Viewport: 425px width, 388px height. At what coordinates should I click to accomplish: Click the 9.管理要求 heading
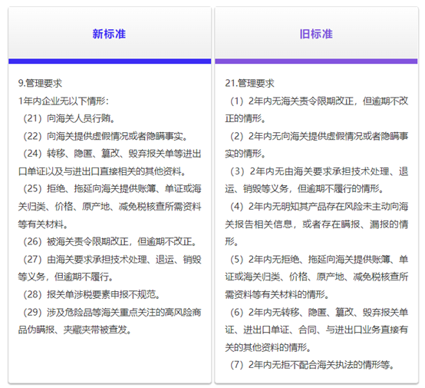click(x=40, y=83)
